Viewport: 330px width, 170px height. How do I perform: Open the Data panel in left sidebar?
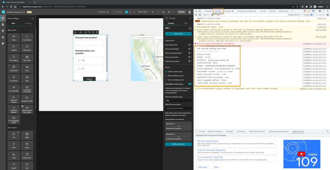pyautogui.click(x=3, y=31)
